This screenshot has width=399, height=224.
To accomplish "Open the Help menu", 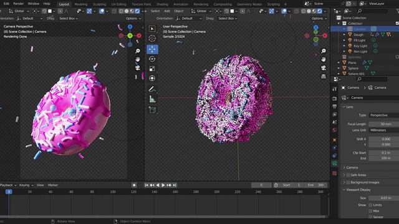I will [47, 4].
